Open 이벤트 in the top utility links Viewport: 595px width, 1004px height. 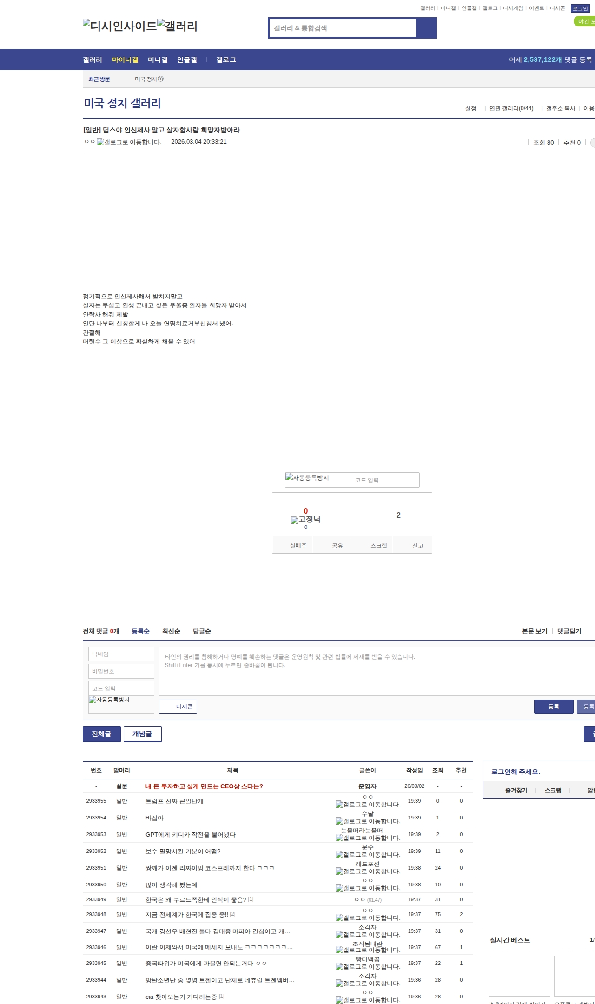[x=536, y=8]
